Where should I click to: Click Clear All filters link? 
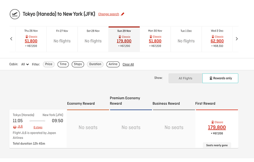click(128, 64)
